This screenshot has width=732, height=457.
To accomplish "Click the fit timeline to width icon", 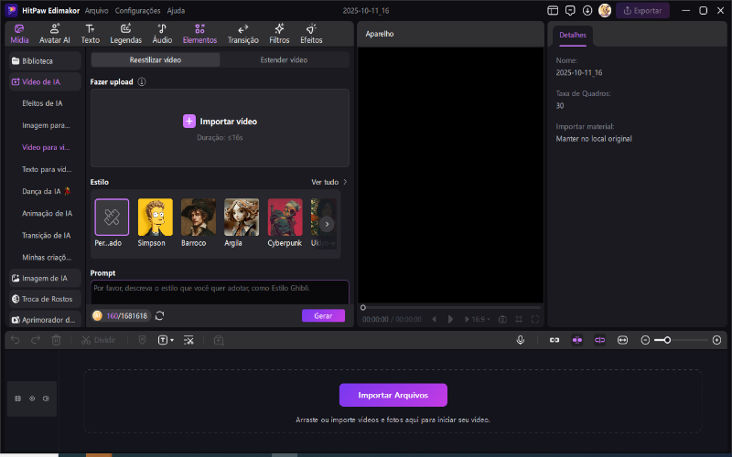I will (622, 340).
